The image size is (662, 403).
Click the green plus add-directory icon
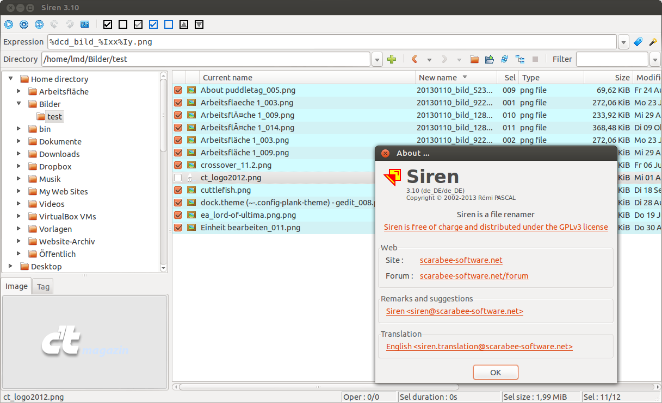click(x=392, y=59)
